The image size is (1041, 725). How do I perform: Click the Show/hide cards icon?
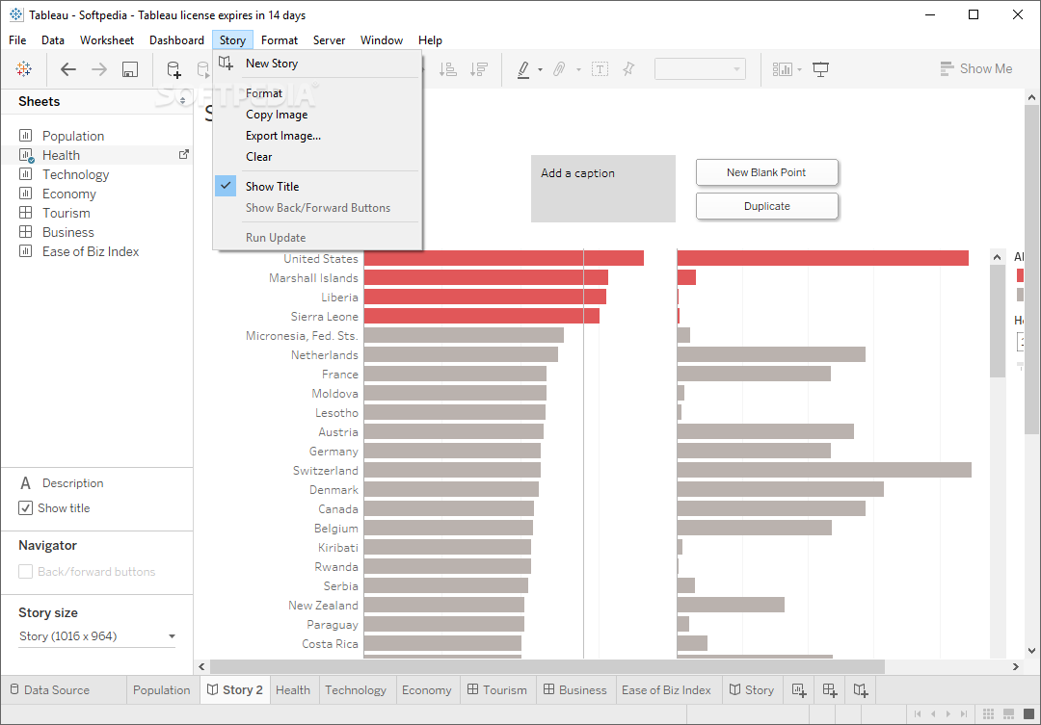[782, 69]
